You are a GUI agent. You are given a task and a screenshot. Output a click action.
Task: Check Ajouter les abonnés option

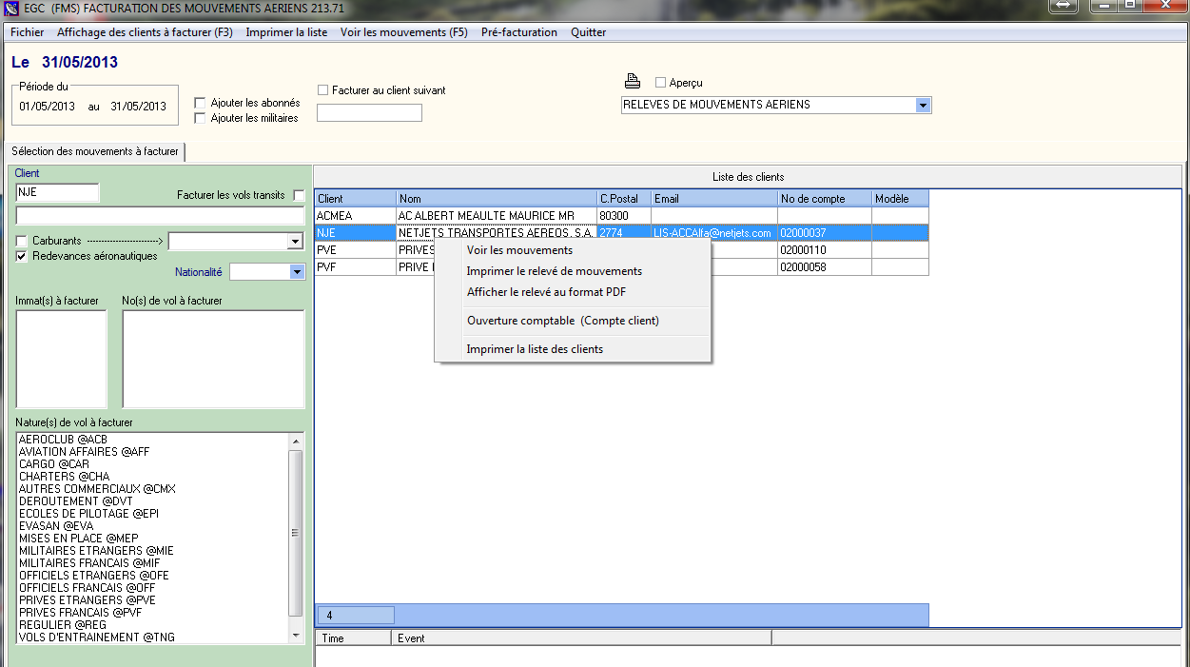(200, 103)
